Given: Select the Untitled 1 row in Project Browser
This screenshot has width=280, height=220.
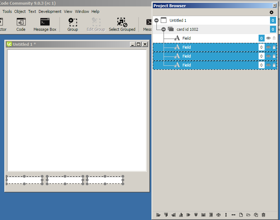Looking at the screenshot, I should [215, 20].
